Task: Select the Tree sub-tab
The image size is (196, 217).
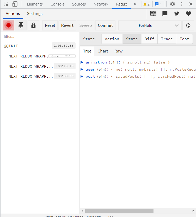Action: [87, 51]
